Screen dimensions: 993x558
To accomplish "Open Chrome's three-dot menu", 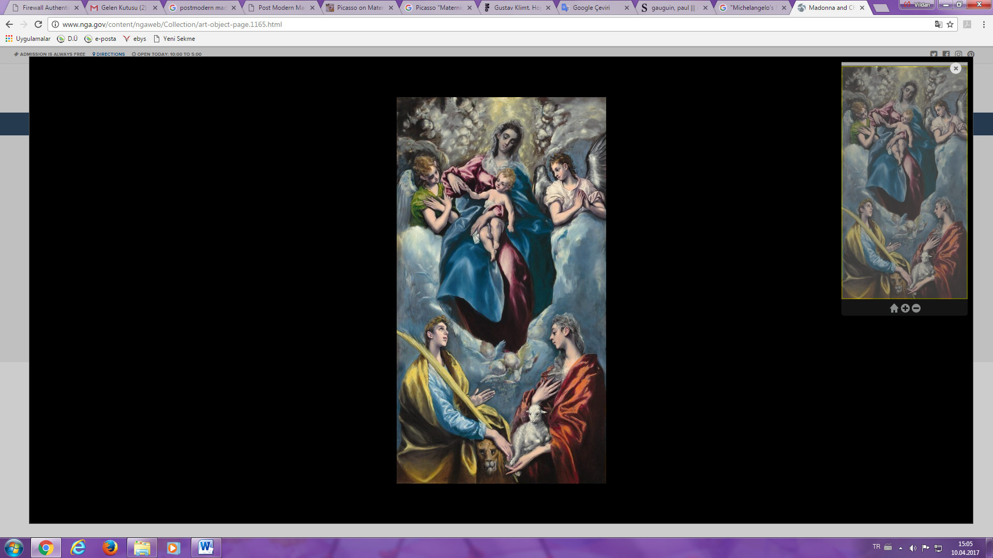I will point(984,24).
